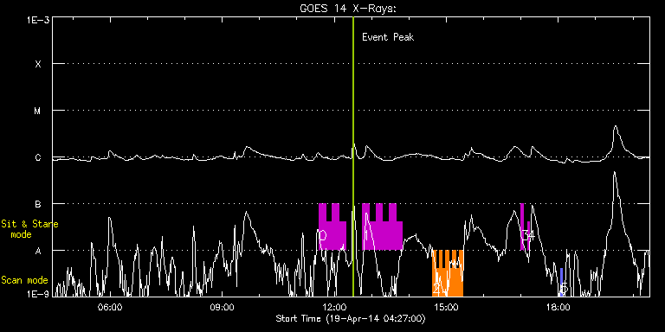Click the 09:00 time axis label
The image size is (665, 332).
(x=222, y=308)
